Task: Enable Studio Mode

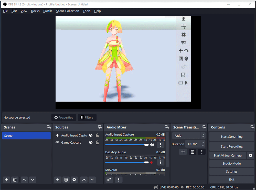Action: 231,163
